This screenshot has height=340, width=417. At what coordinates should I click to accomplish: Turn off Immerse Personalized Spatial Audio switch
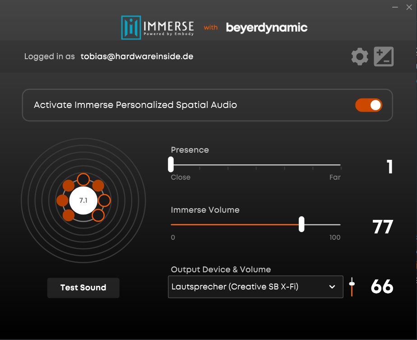point(369,105)
